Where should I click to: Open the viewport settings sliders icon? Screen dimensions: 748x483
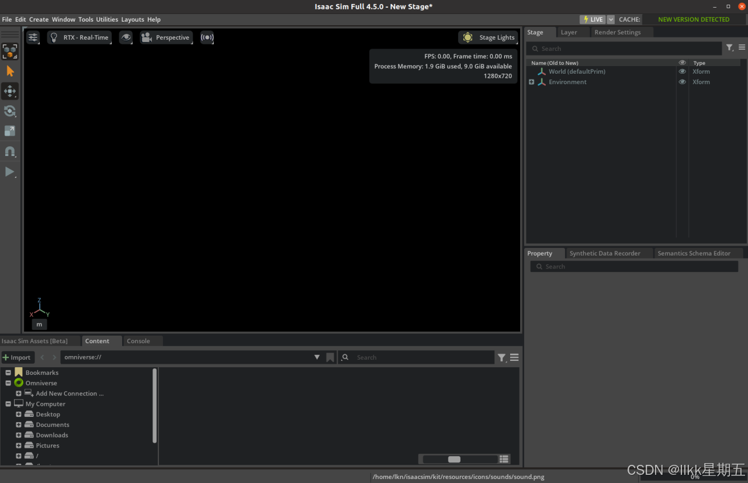coord(33,37)
